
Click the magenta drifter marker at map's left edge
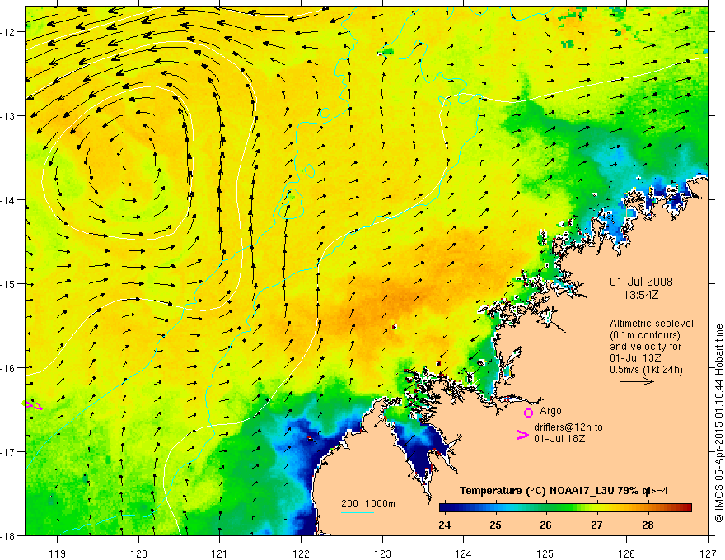[x=32, y=405]
